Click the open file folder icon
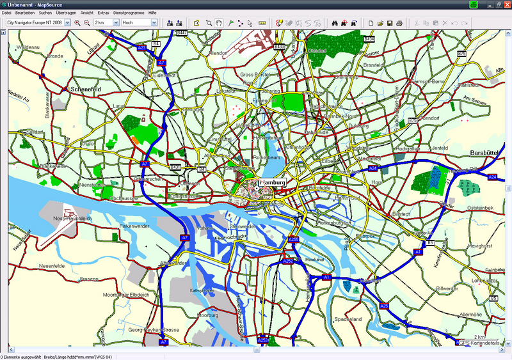The height and width of the screenshot is (360, 512). 380,22
